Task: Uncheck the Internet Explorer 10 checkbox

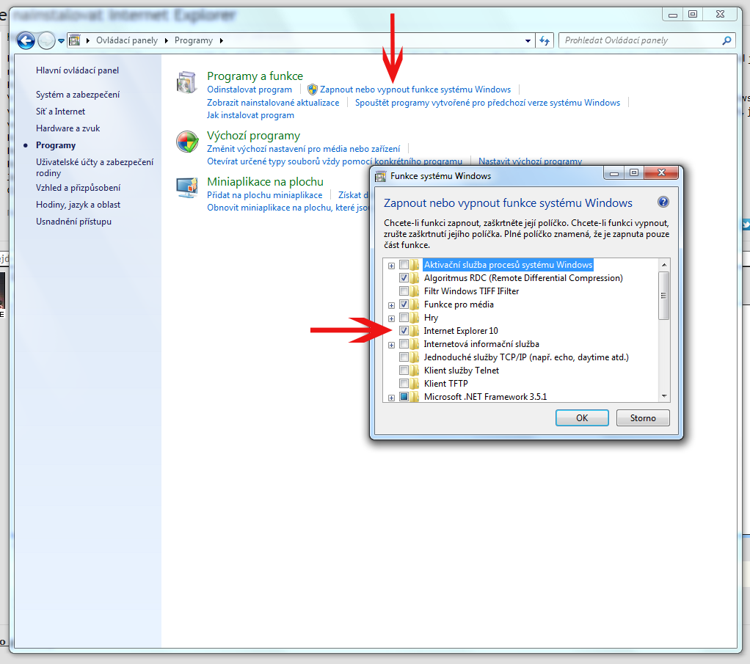Action: click(x=404, y=331)
